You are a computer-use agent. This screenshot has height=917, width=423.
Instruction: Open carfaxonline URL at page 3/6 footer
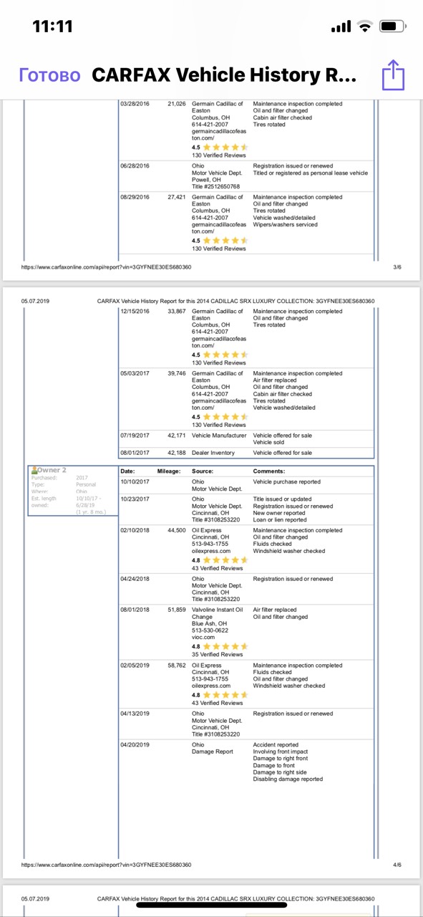[x=107, y=267]
